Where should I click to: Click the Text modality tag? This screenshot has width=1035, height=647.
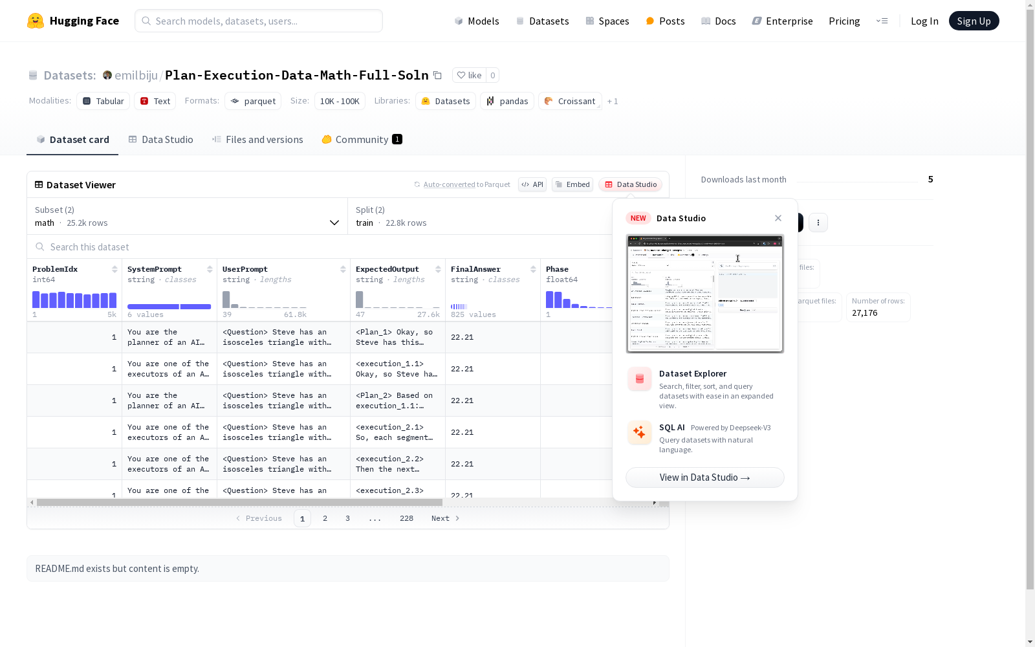(155, 101)
